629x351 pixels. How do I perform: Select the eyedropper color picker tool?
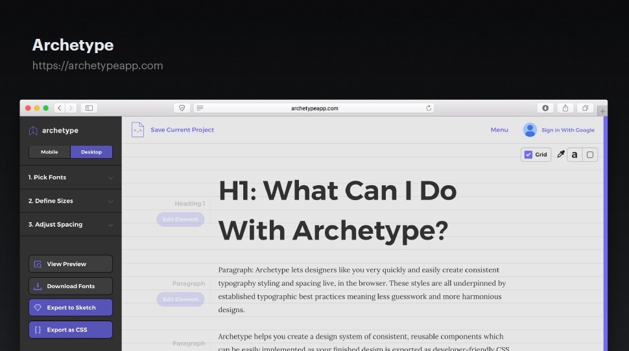560,154
